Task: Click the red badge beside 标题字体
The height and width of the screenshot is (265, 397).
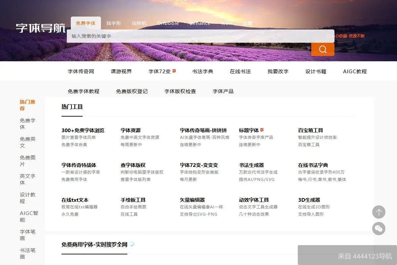Action: click(x=261, y=129)
